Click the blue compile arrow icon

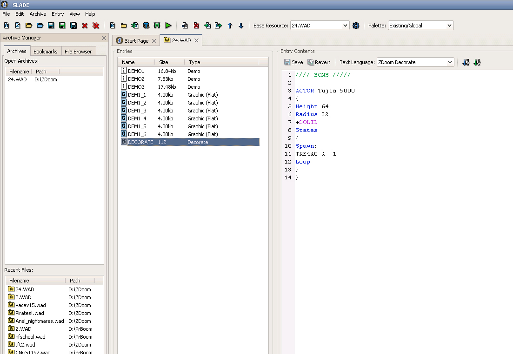[466, 62]
